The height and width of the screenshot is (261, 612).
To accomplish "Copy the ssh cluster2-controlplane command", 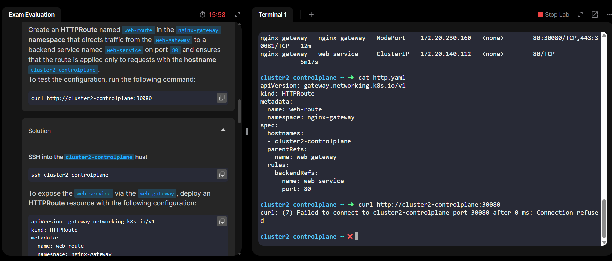I will click(222, 174).
